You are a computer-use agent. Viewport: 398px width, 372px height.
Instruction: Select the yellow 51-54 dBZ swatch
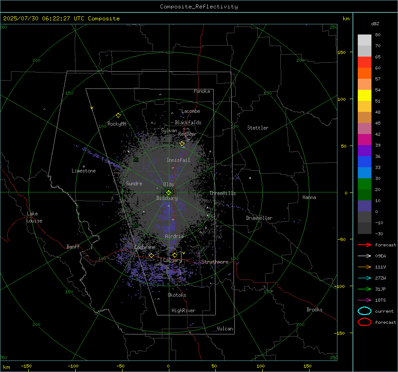[364, 96]
